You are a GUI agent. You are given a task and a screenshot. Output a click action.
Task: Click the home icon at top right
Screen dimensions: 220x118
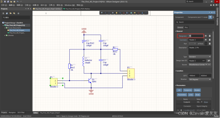click(211, 5)
